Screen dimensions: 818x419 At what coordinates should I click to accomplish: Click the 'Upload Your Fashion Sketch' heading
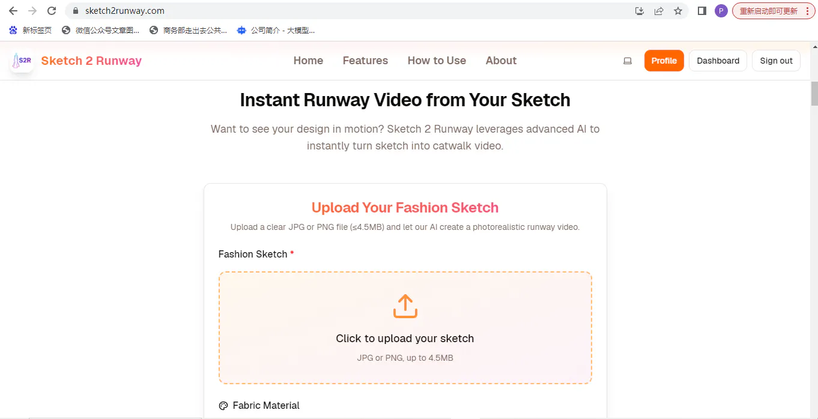coord(405,208)
